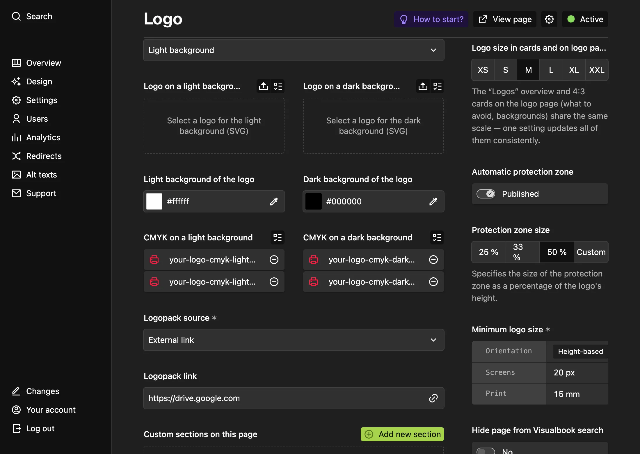
Task: Click the upload icon for light background logo
Action: (x=264, y=86)
